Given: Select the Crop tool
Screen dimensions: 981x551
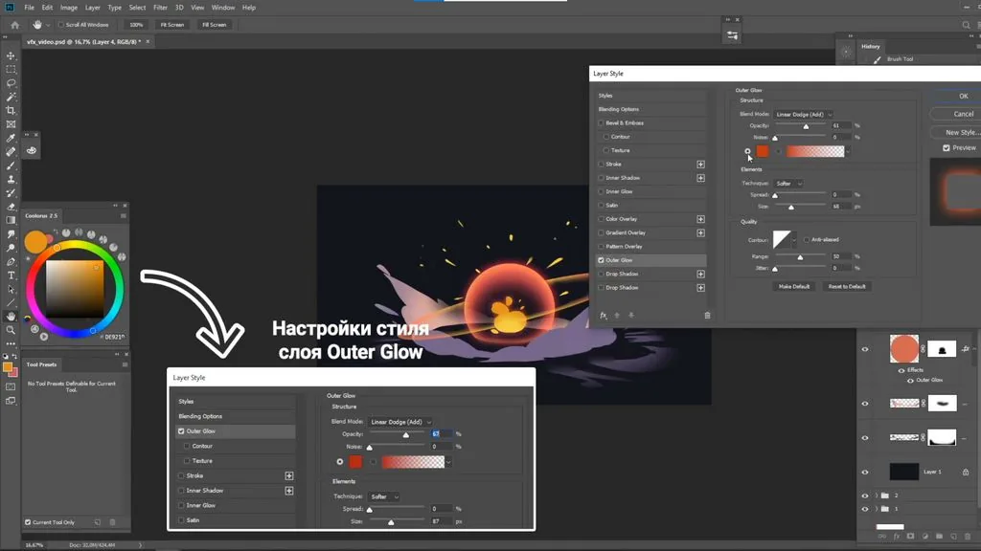Looking at the screenshot, I should coord(11,111).
